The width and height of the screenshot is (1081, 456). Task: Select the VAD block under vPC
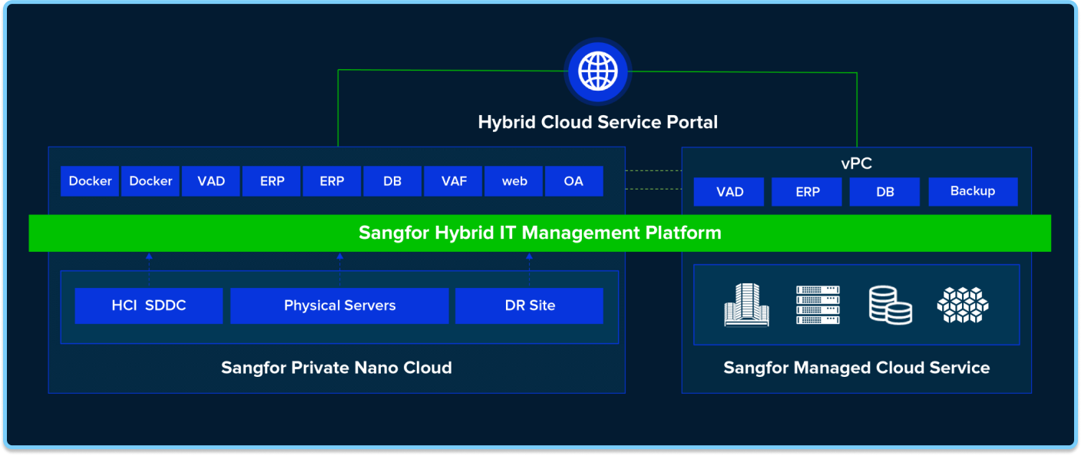[729, 192]
